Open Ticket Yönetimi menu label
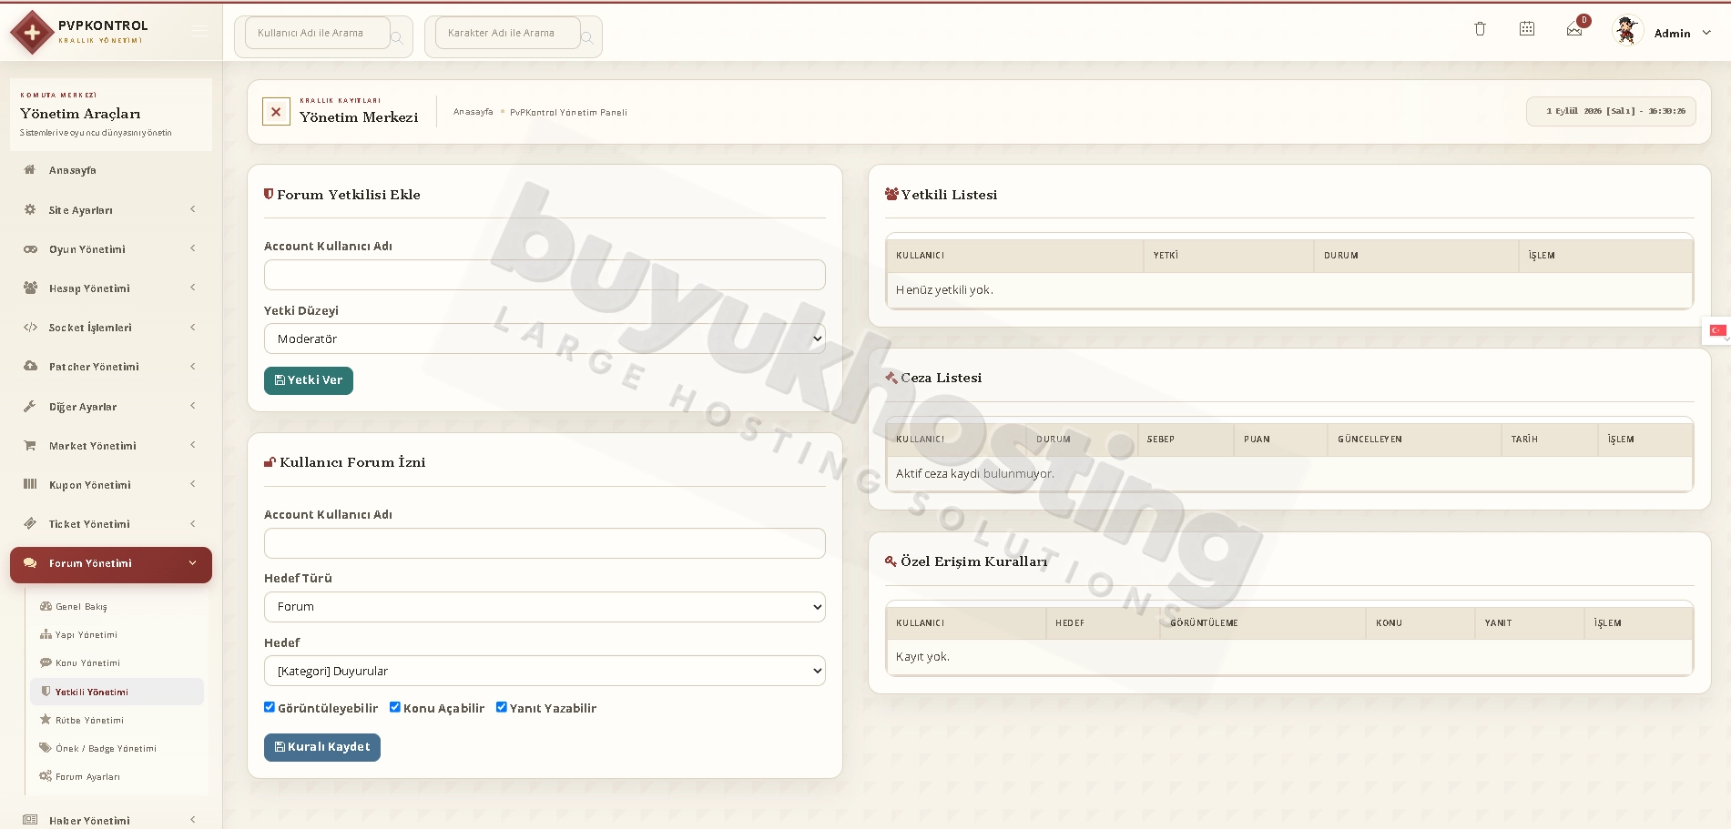Image resolution: width=1731 pixels, height=829 pixels. [89, 524]
